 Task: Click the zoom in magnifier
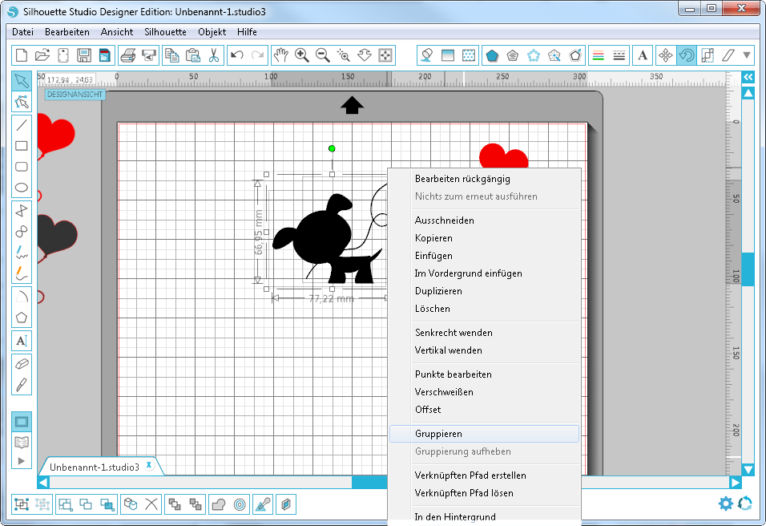tap(302, 55)
